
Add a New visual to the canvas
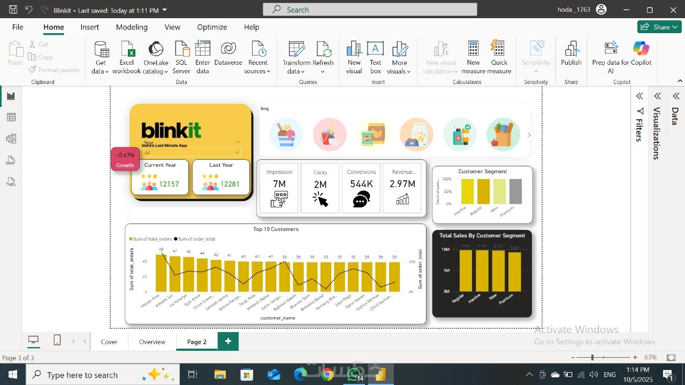[354, 58]
